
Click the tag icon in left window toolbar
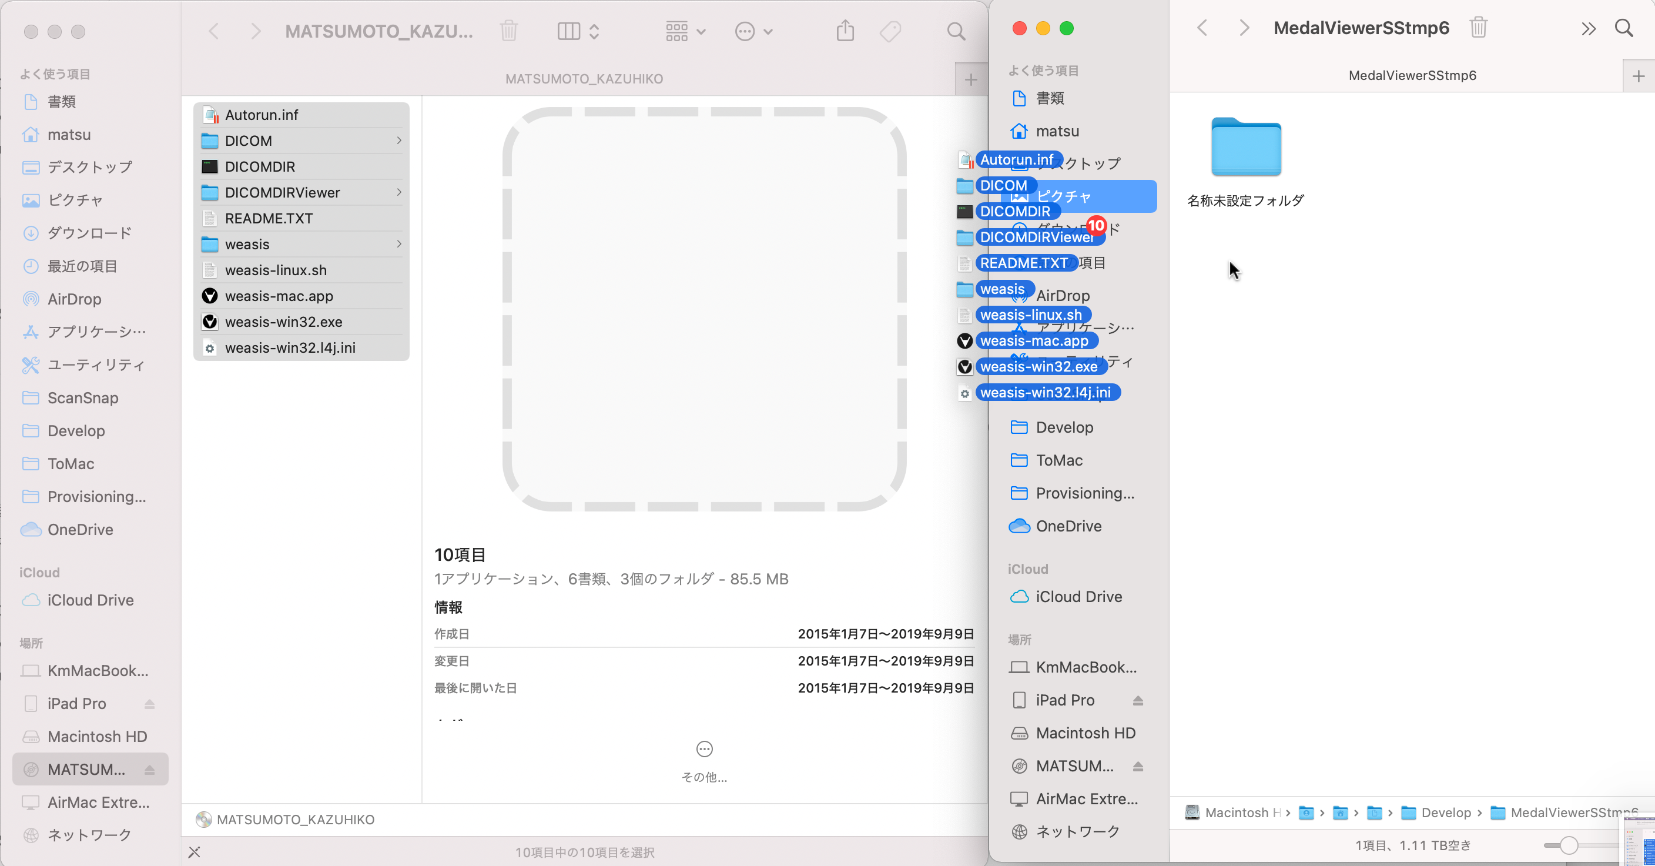click(890, 31)
